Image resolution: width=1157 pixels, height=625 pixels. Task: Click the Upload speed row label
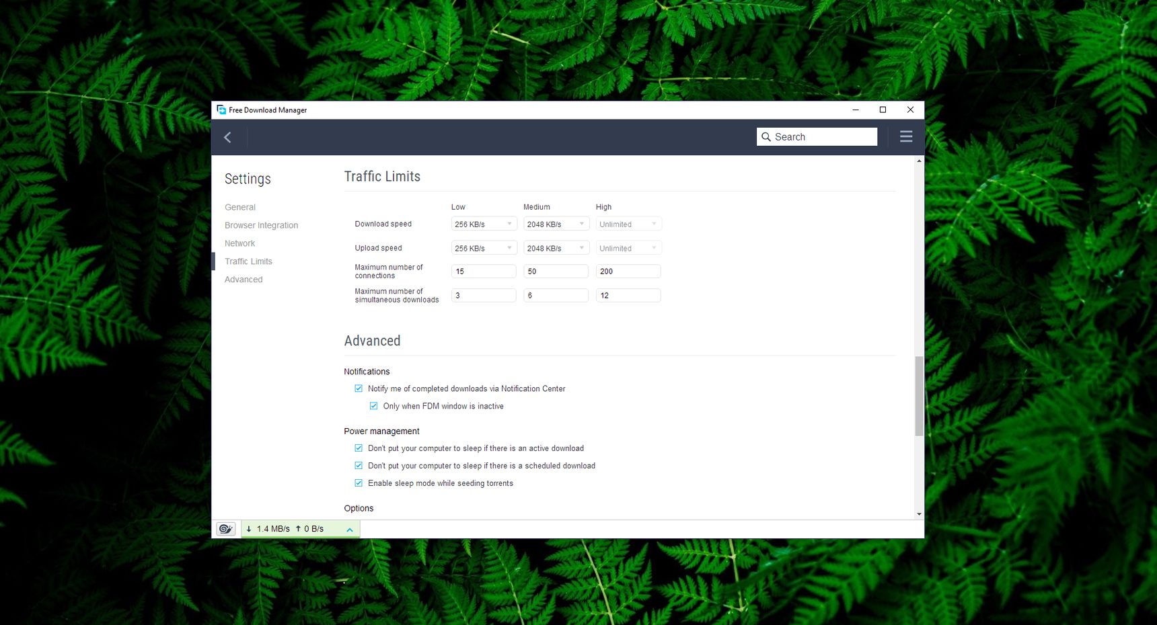[x=378, y=248]
